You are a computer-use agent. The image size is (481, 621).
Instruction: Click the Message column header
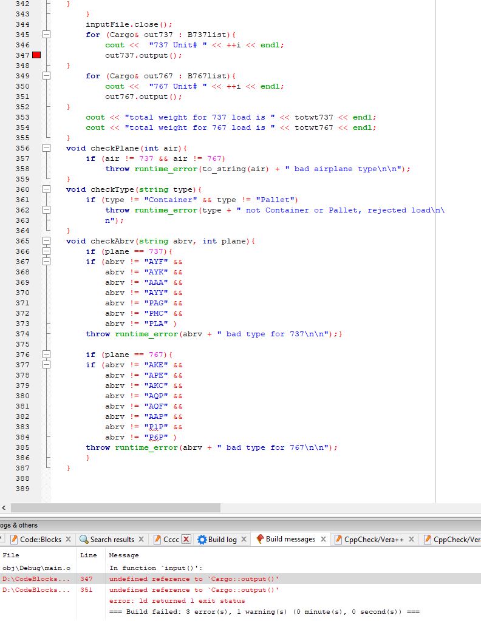124,555
